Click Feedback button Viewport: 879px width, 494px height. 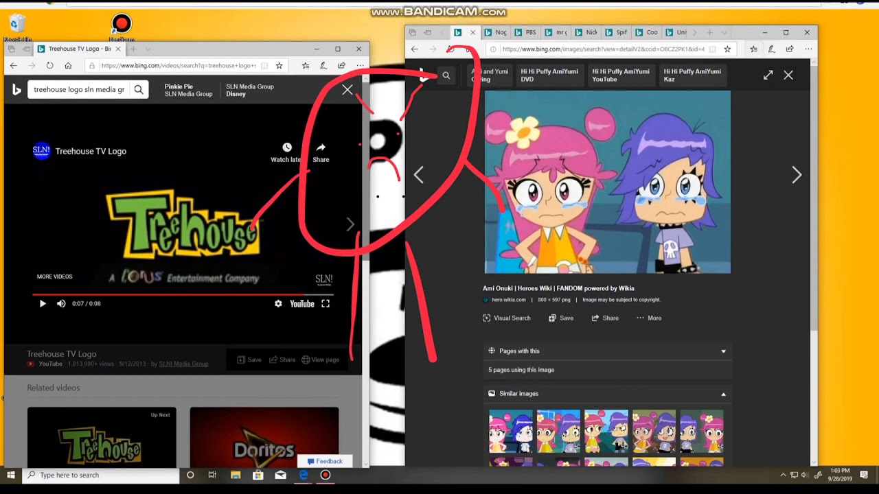pos(325,461)
